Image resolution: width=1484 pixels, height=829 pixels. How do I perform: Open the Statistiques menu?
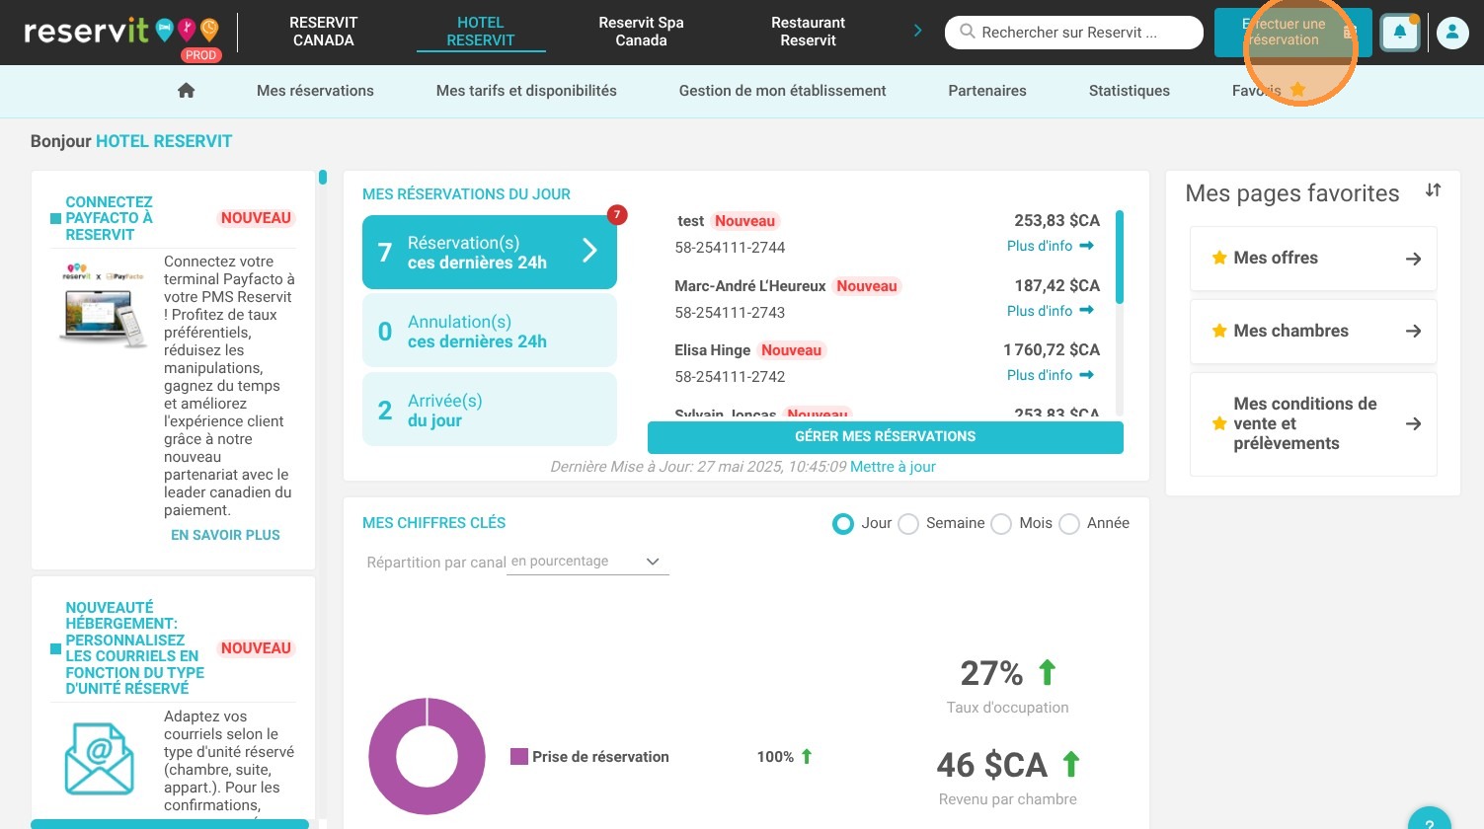click(1130, 91)
